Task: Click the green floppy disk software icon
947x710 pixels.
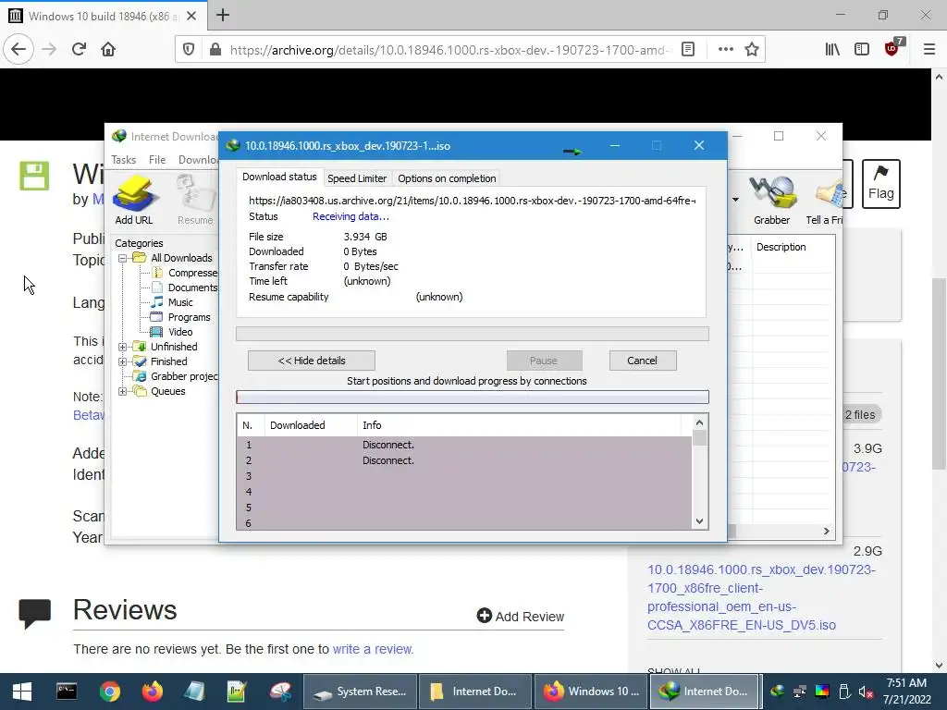Action: (34, 176)
